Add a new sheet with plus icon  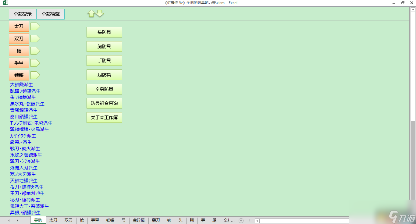click(x=241, y=220)
